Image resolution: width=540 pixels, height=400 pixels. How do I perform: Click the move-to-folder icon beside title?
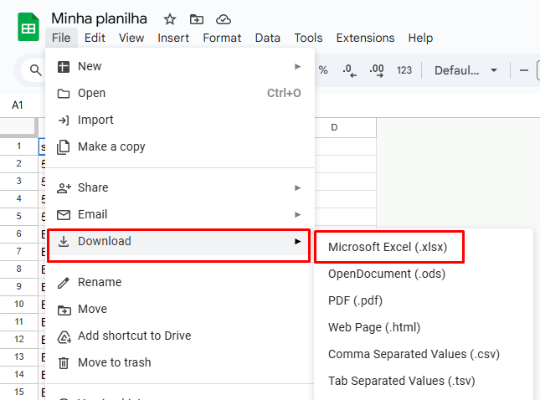[x=197, y=19]
